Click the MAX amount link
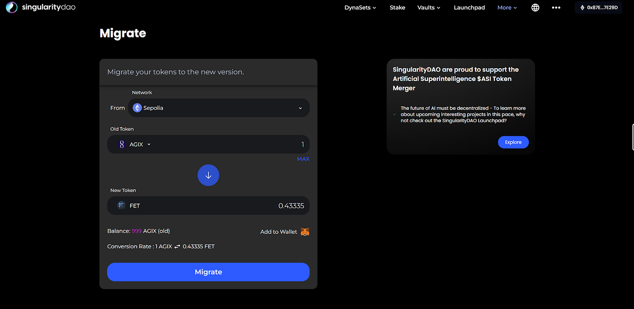The height and width of the screenshot is (309, 634). point(303,159)
